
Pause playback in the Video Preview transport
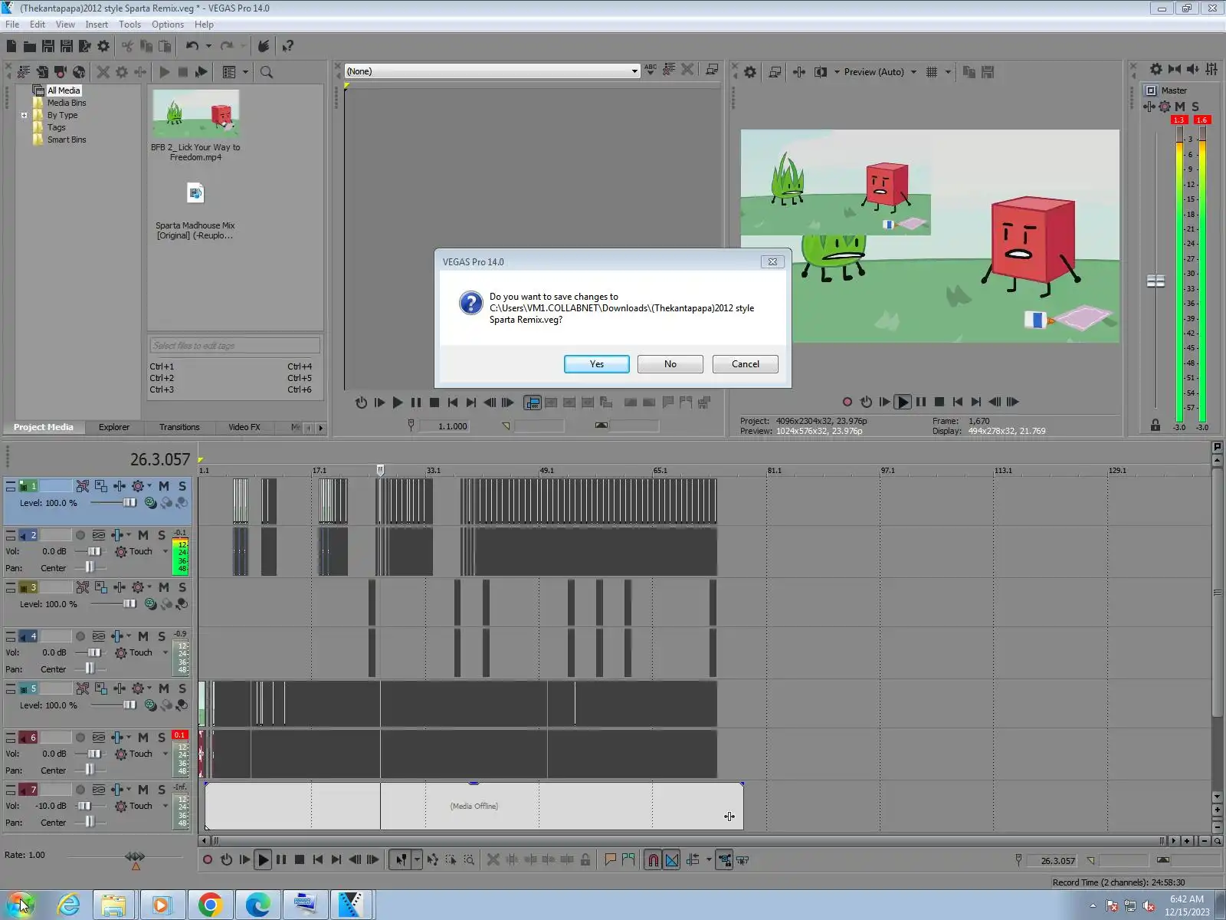(x=921, y=402)
